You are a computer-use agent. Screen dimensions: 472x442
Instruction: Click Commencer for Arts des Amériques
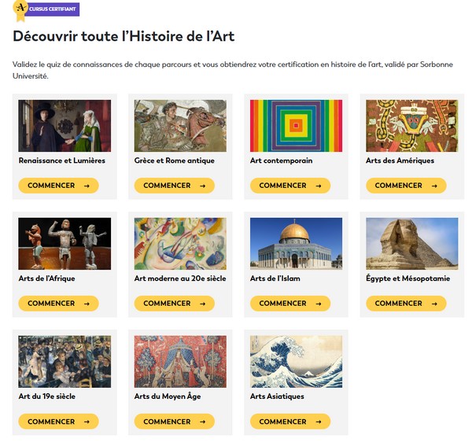pyautogui.click(x=406, y=186)
